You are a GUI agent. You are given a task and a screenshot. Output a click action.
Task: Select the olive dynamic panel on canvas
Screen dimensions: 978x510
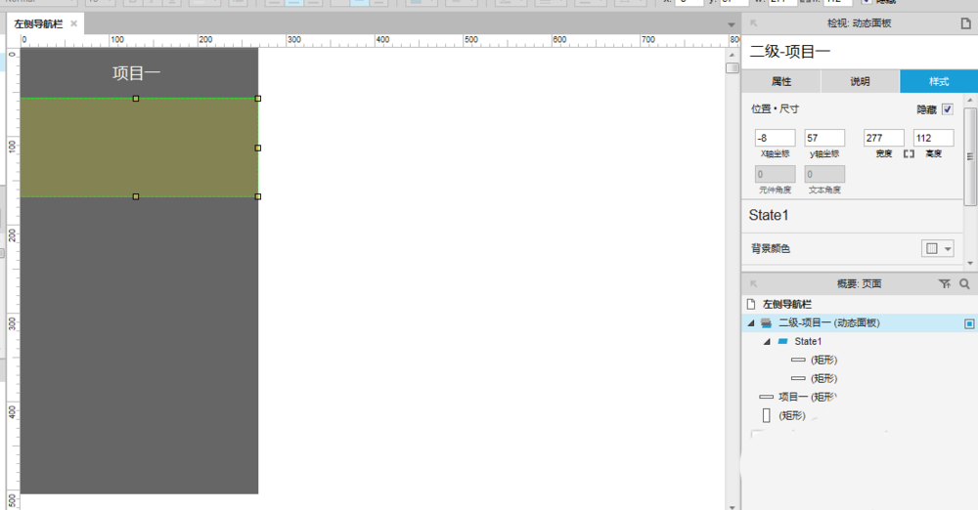(139, 148)
